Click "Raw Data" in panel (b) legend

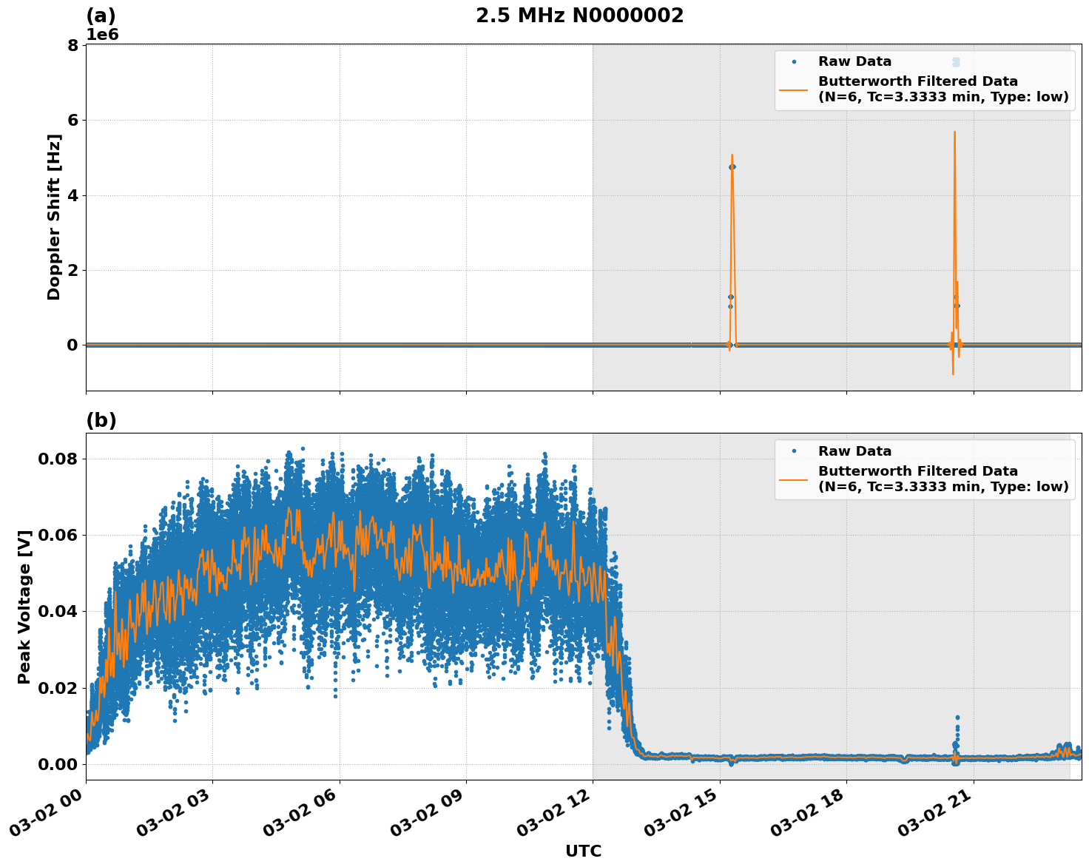(854, 451)
